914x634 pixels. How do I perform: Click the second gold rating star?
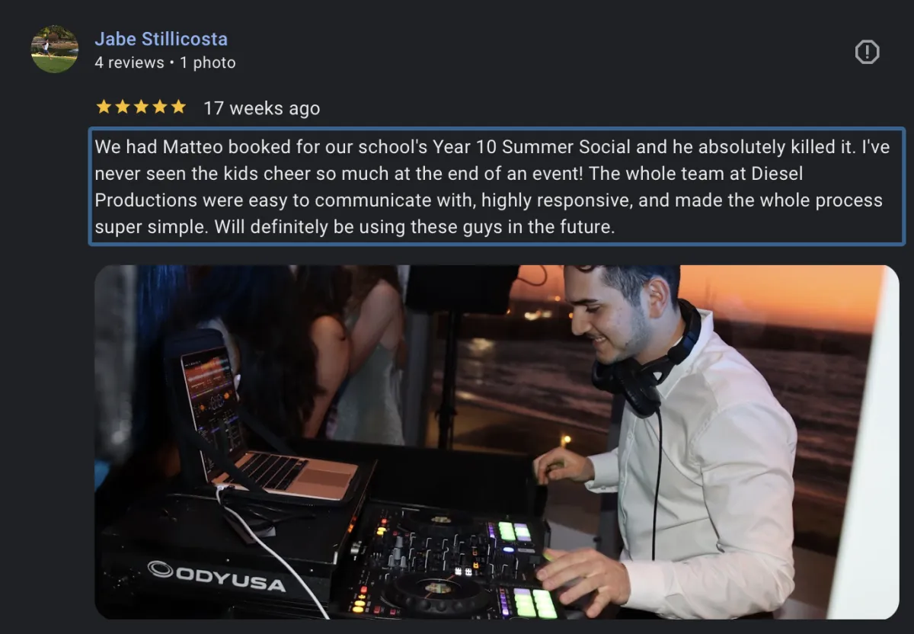click(122, 107)
